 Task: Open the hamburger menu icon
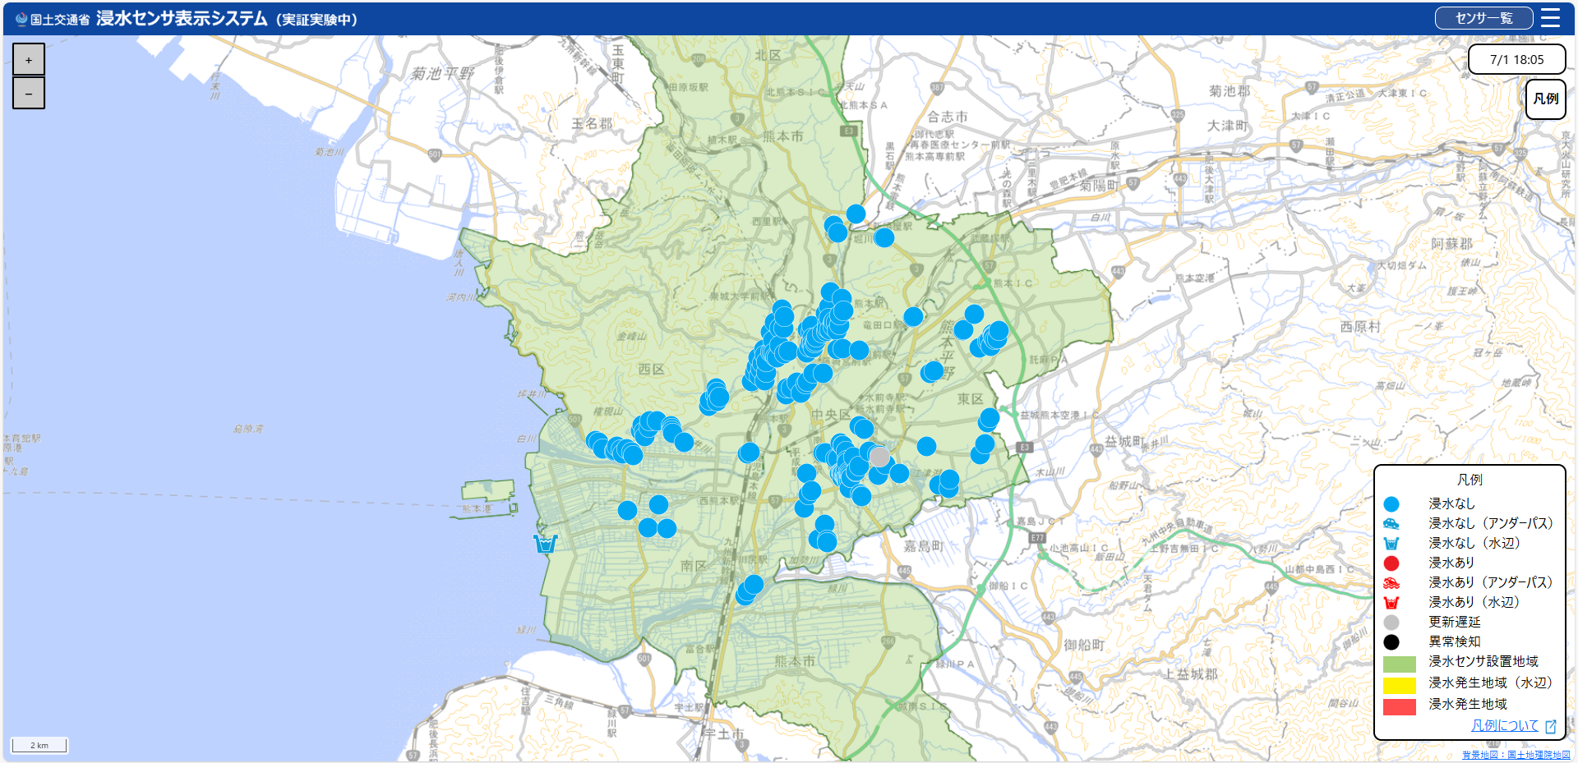point(1550,18)
